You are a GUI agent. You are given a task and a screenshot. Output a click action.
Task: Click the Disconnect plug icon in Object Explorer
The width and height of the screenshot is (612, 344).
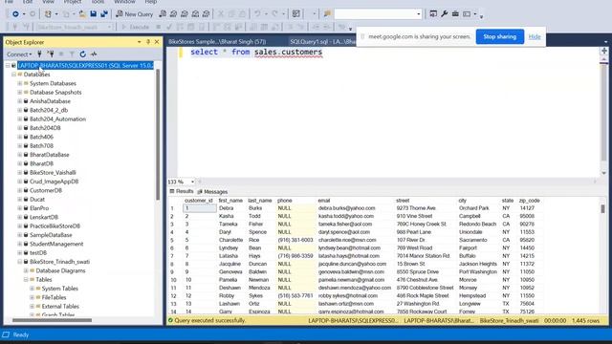point(51,54)
